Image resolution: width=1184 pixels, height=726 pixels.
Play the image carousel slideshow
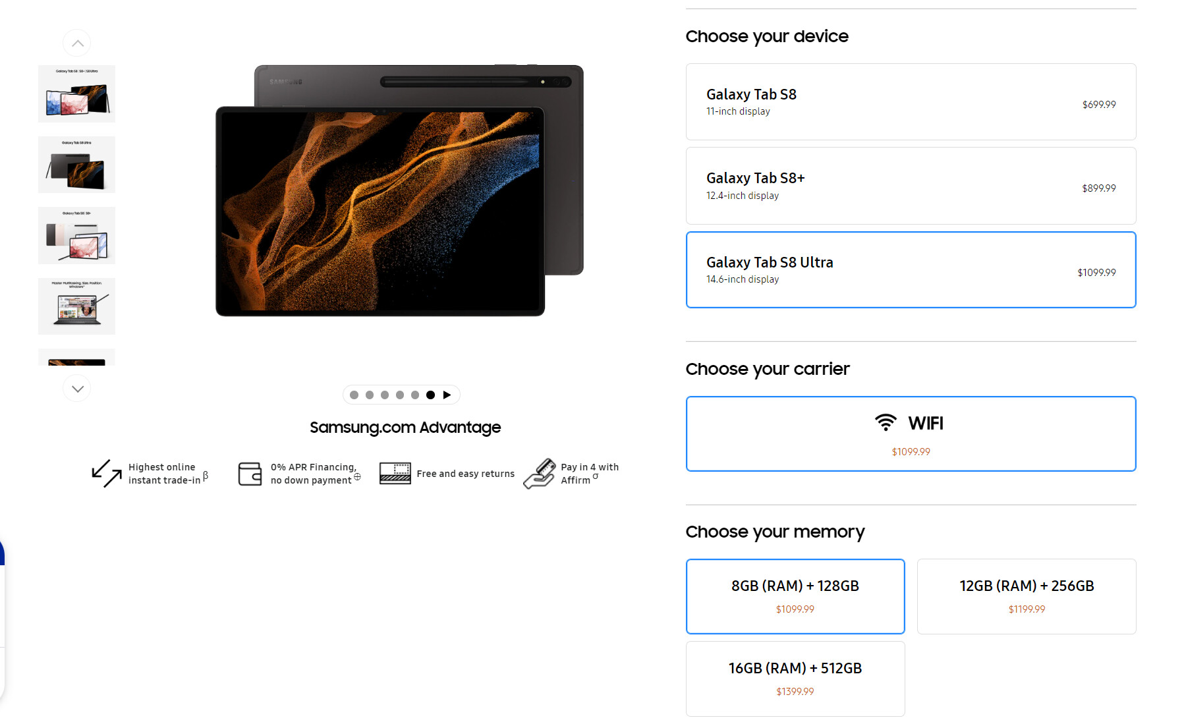tap(447, 395)
